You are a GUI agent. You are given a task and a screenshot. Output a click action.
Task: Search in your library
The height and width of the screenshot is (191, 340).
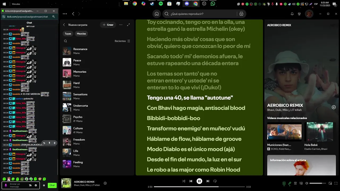[x=66, y=41]
